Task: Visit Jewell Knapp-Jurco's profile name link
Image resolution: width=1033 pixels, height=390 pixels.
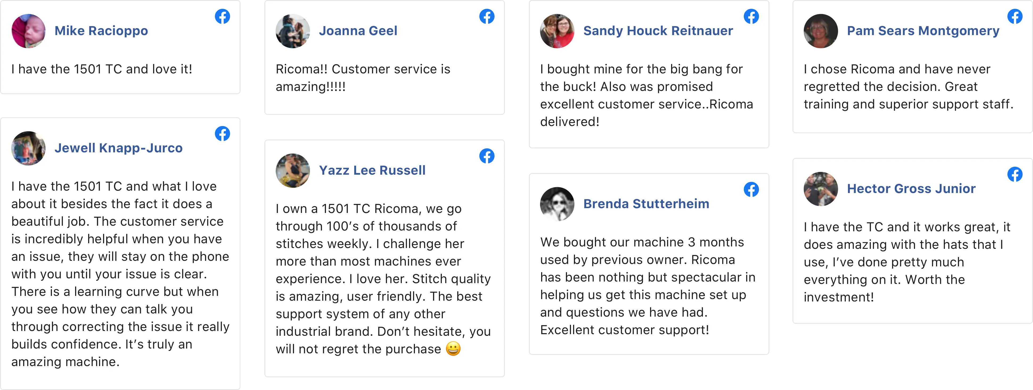Action: [118, 148]
